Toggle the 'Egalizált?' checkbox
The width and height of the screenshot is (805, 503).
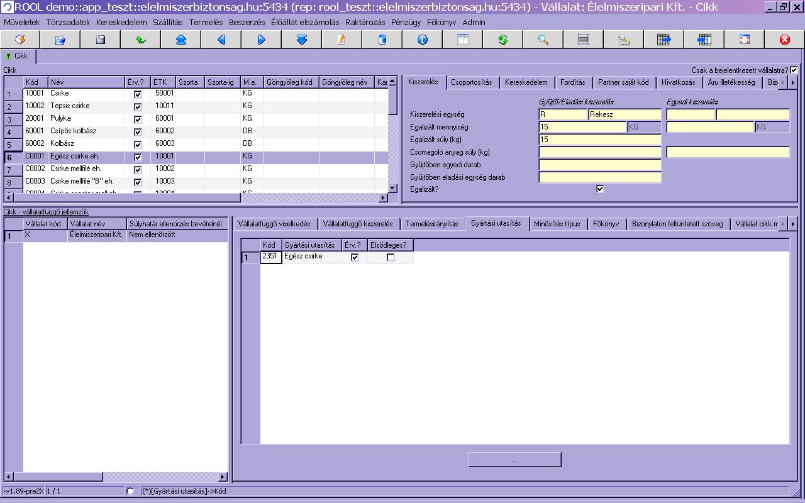[600, 189]
